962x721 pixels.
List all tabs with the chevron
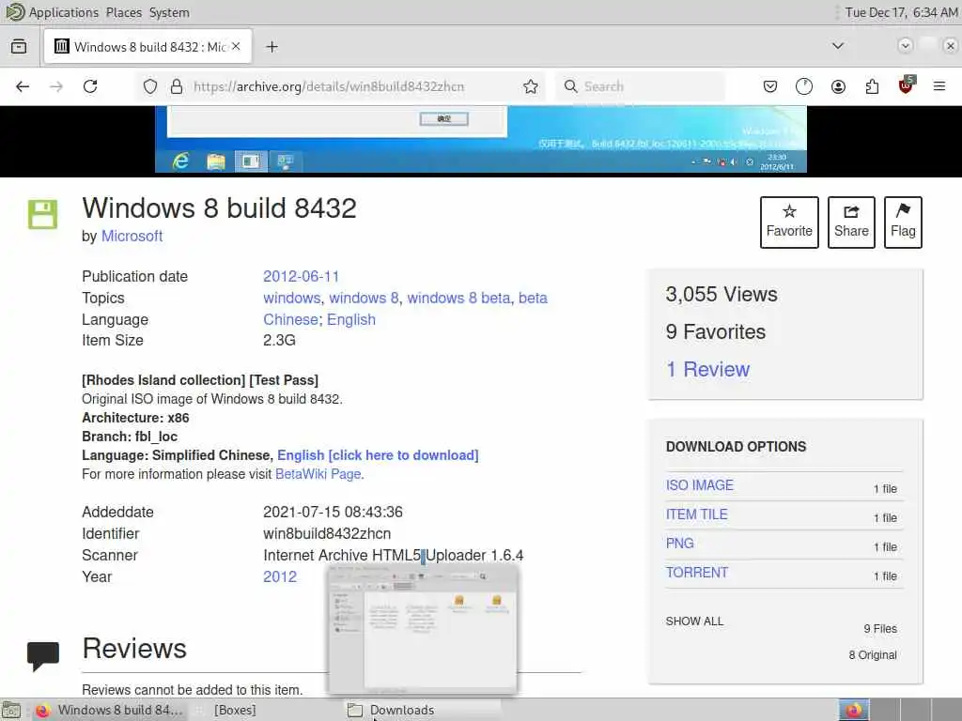point(837,46)
